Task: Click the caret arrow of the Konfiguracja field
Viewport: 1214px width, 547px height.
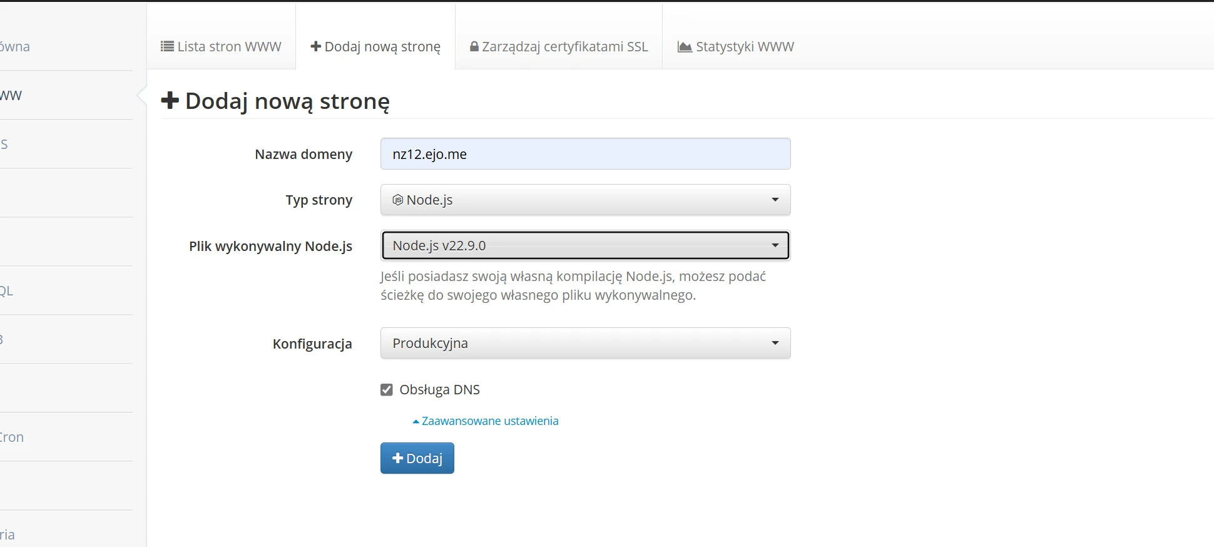Action: (x=775, y=343)
